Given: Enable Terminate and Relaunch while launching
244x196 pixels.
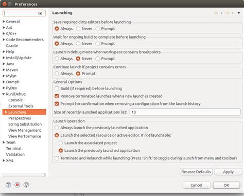Looking at the screenshot, I should [x=57, y=158].
